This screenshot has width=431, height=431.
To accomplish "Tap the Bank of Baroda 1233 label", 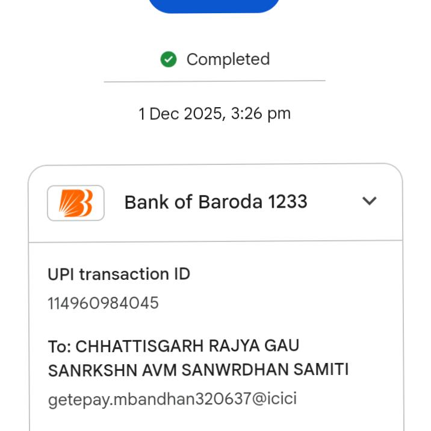I will coord(215,202).
